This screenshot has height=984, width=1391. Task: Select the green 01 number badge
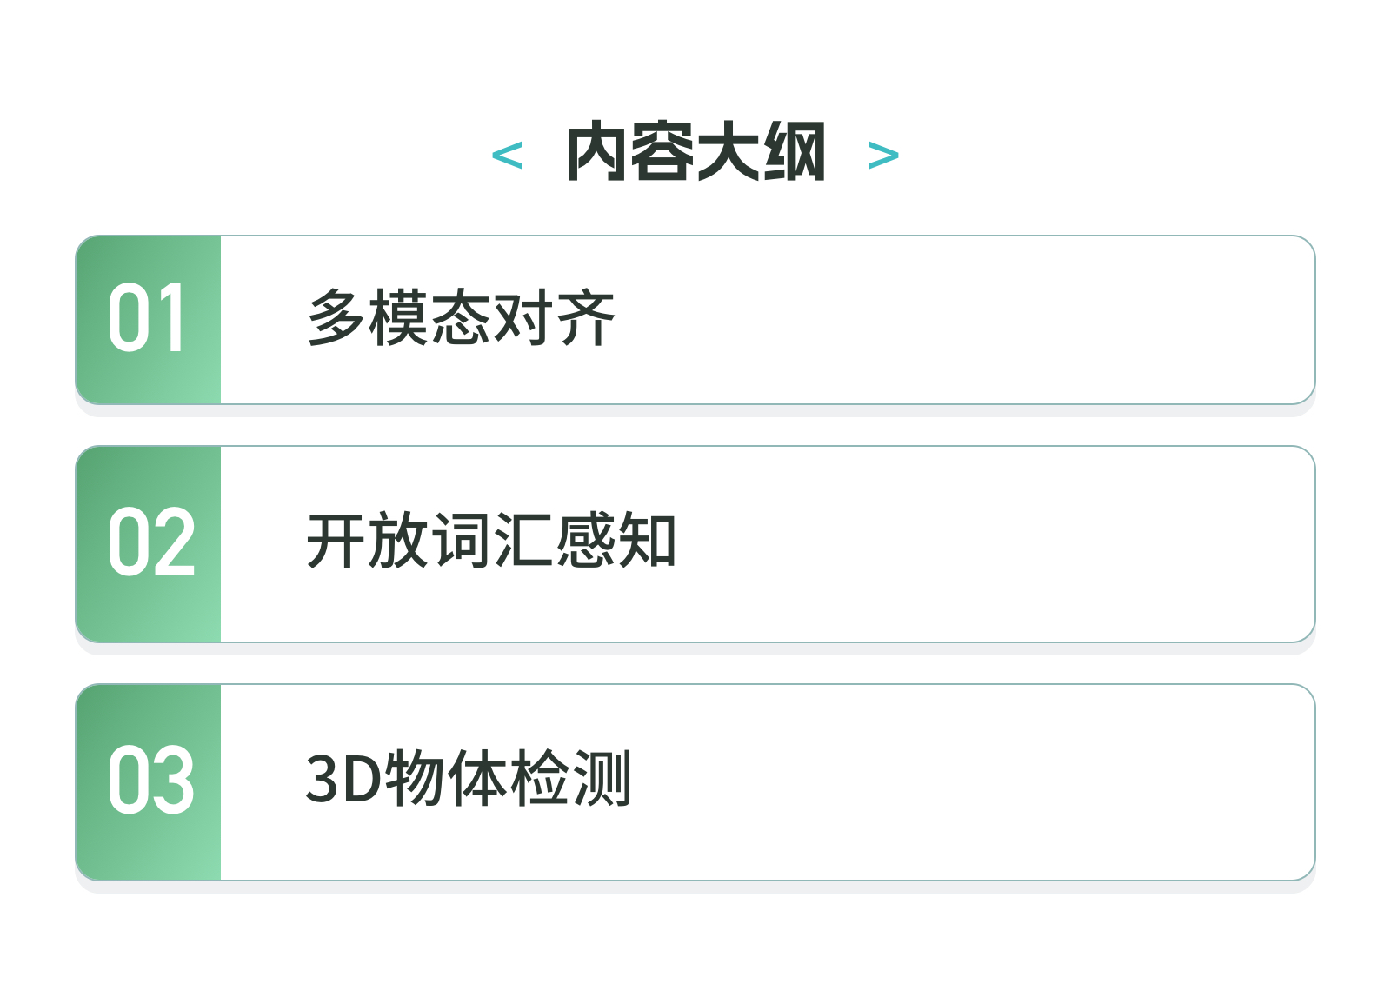pos(149,320)
